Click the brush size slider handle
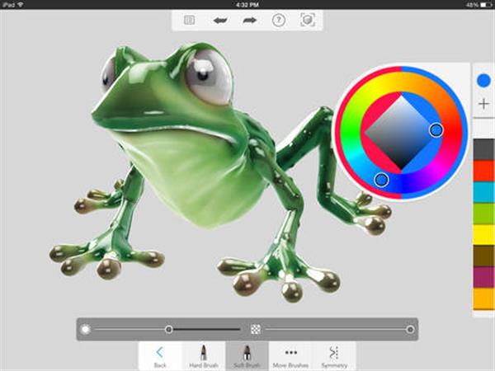Screen dimensions: 495x371 point(169,330)
